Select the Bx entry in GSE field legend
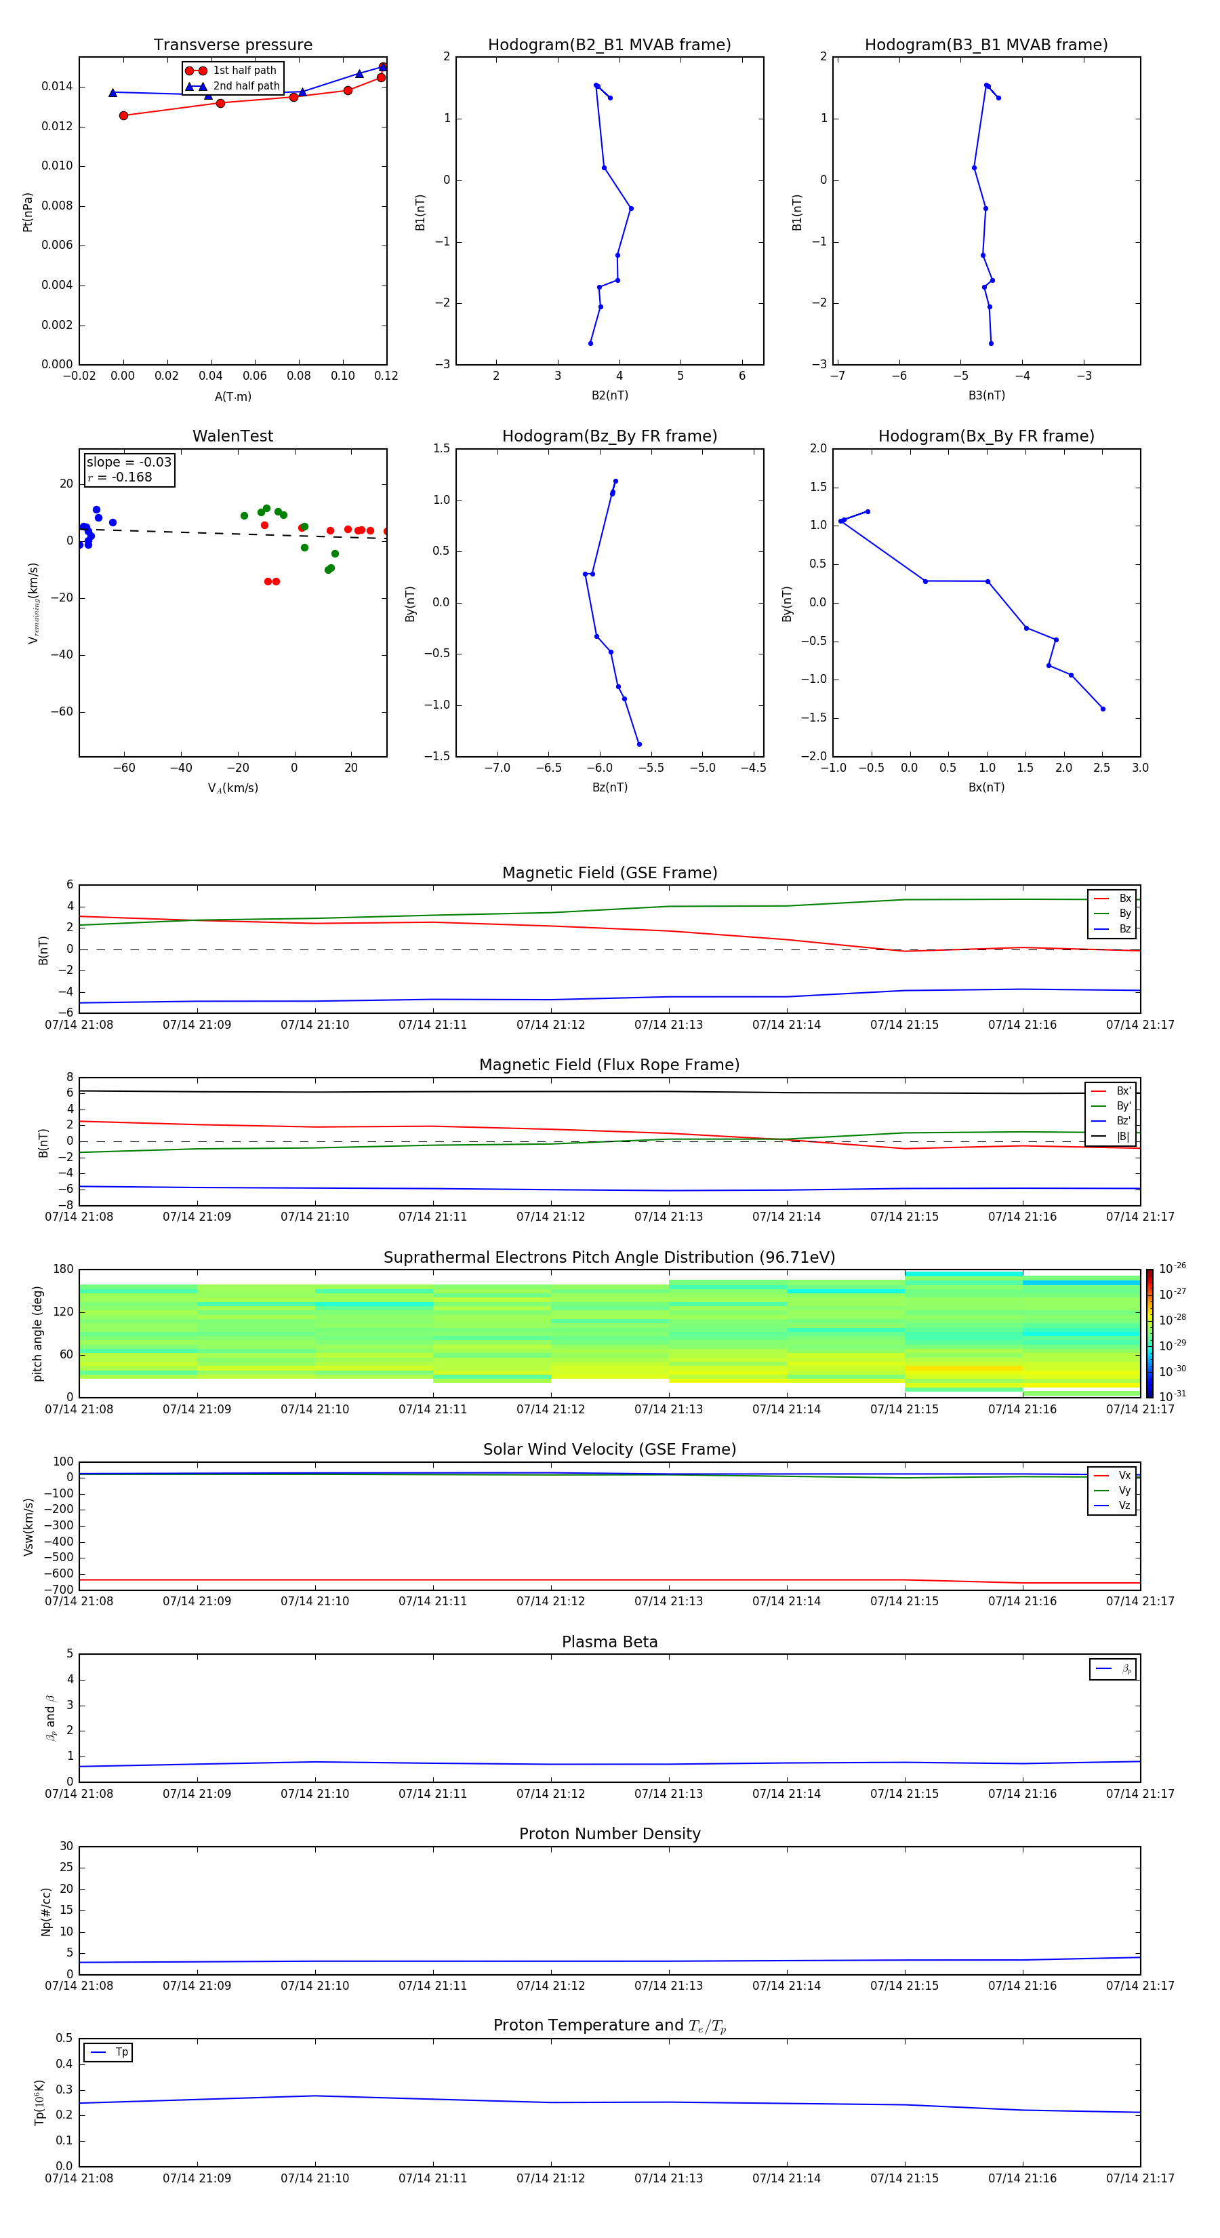 1112,899
